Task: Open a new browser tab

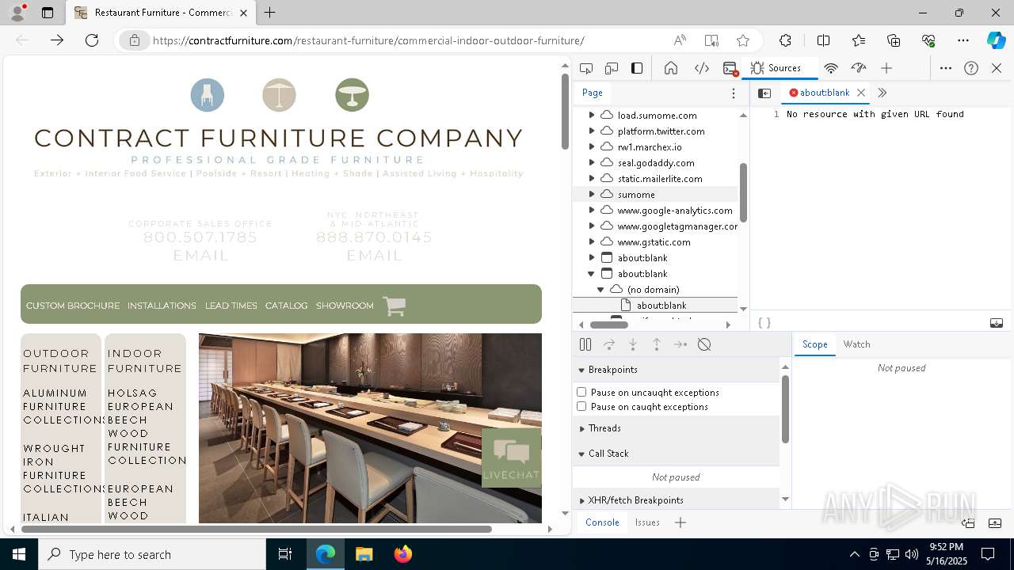Action: click(269, 13)
